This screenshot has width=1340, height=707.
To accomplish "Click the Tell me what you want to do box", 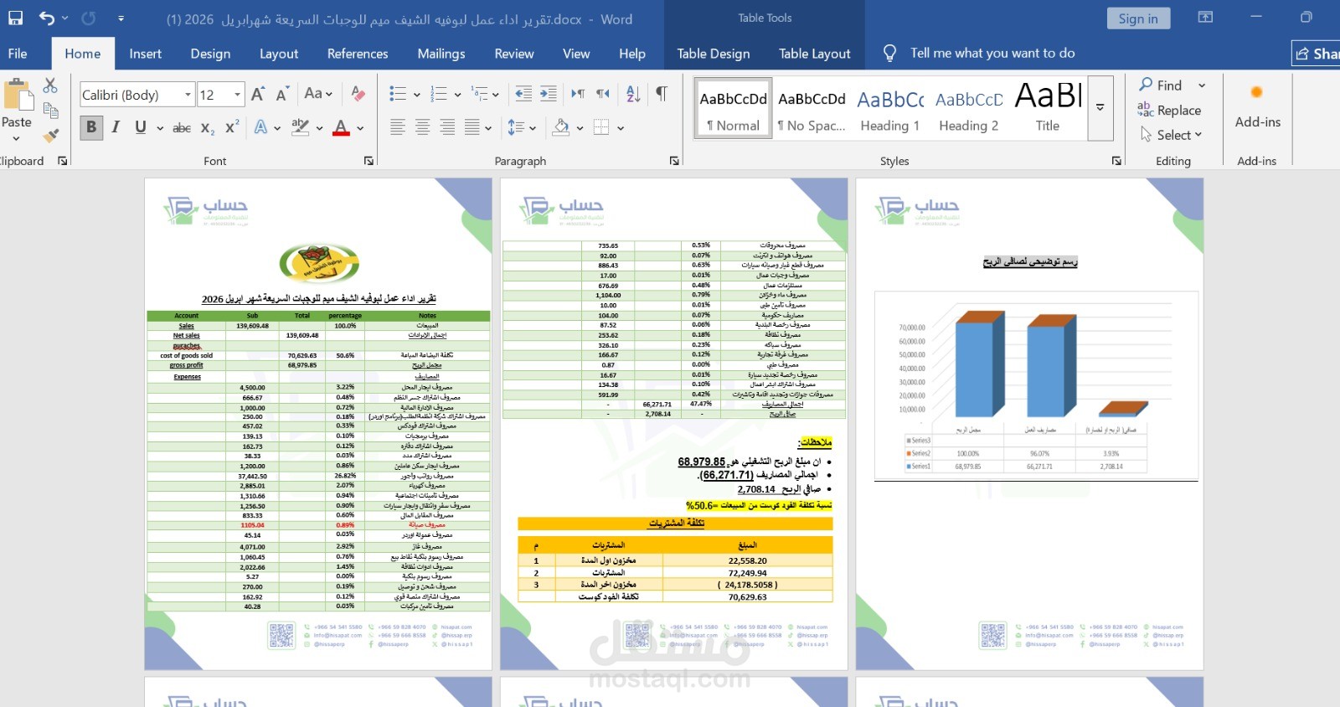I will click(x=992, y=53).
